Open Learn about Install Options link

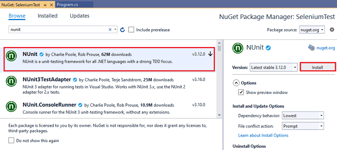[x=263, y=135]
